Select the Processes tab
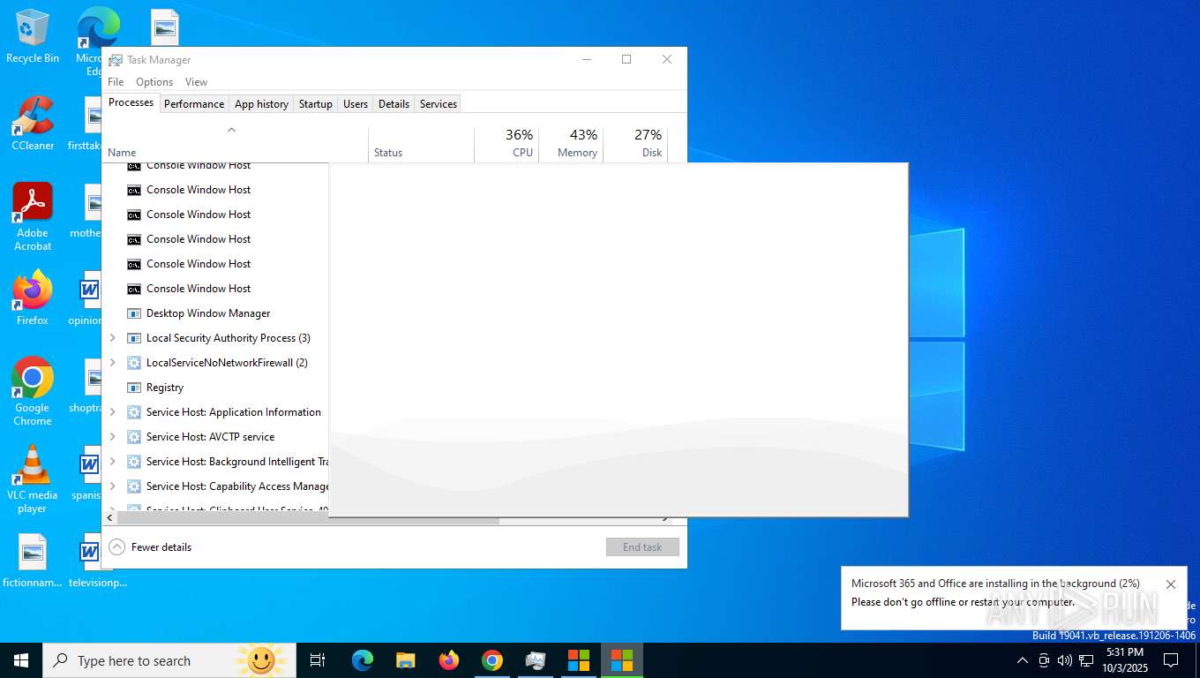This screenshot has height=678, width=1200. tap(131, 102)
